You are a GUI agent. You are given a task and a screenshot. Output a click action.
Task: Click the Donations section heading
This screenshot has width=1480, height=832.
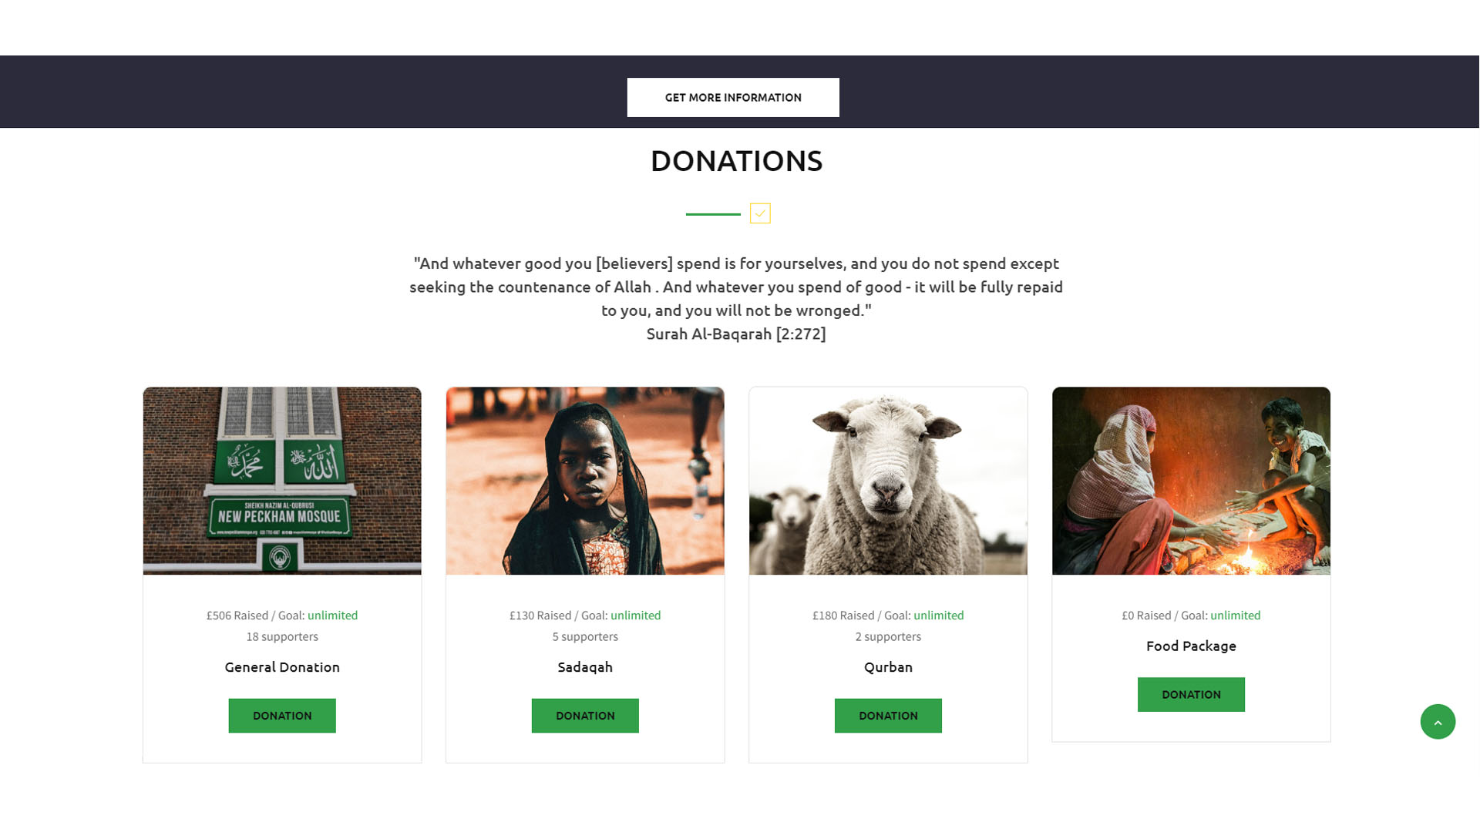click(x=736, y=161)
